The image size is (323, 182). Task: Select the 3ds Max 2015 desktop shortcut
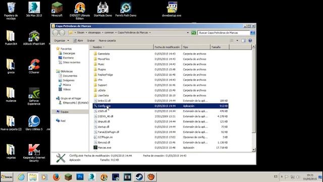pos(34,10)
